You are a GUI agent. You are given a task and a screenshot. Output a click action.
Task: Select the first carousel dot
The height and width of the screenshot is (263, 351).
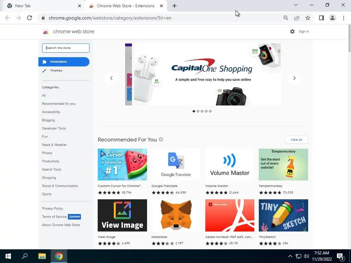[194, 111]
